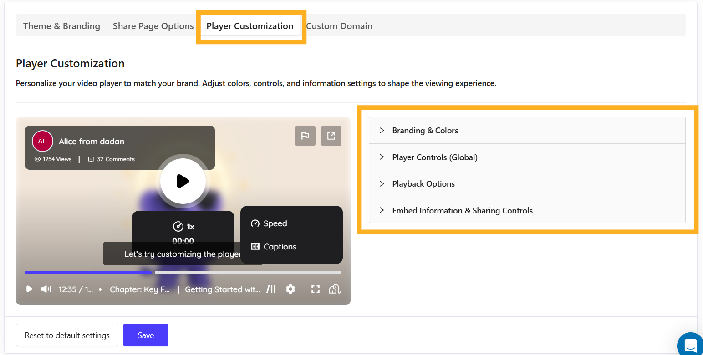The image size is (703, 355).
Task: Switch to the Theme & Branding tab
Action: point(61,26)
